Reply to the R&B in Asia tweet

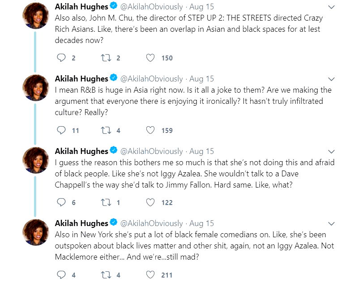[61, 130]
